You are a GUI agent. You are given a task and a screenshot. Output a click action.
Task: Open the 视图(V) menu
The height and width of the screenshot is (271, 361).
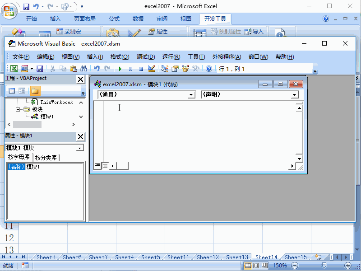[x=70, y=57]
